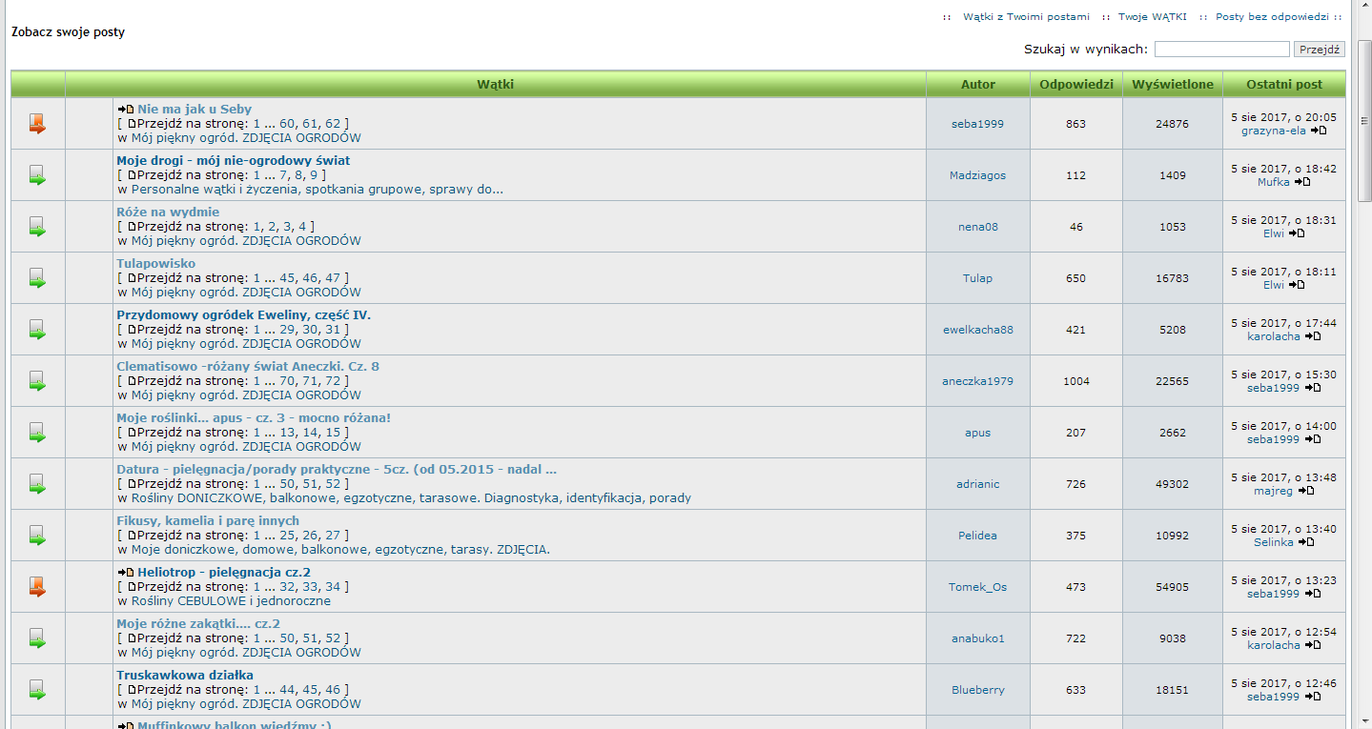This screenshot has width=1372, height=729.
Task: Open Wątki z Twoimi postami menu link
Action: [x=1026, y=17]
